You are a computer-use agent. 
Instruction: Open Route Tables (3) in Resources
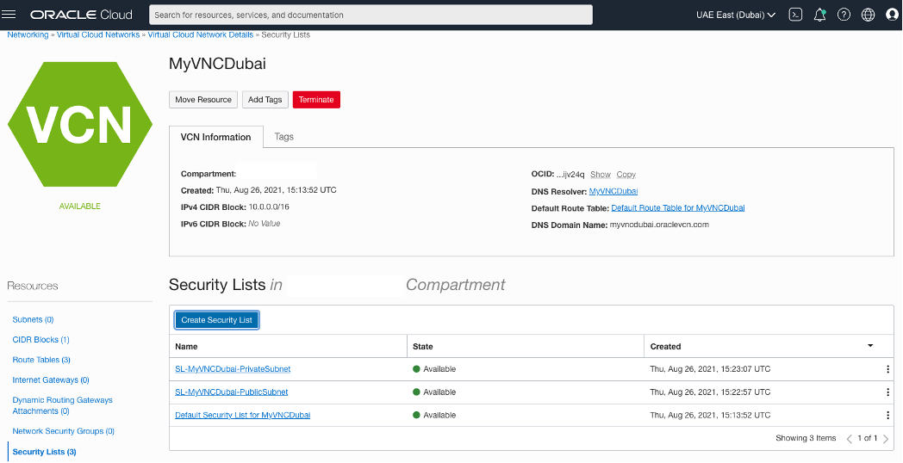[41, 360]
